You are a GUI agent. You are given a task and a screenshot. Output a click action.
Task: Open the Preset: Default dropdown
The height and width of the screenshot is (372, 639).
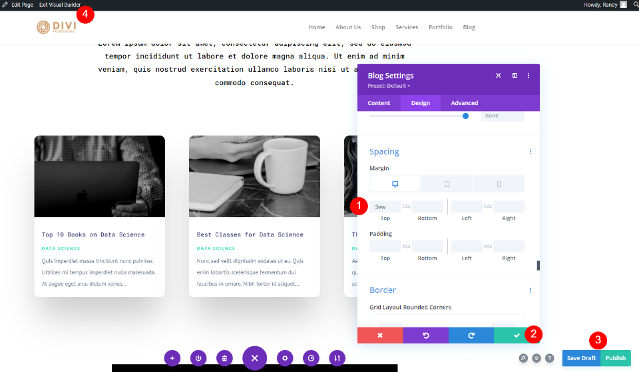click(x=389, y=86)
